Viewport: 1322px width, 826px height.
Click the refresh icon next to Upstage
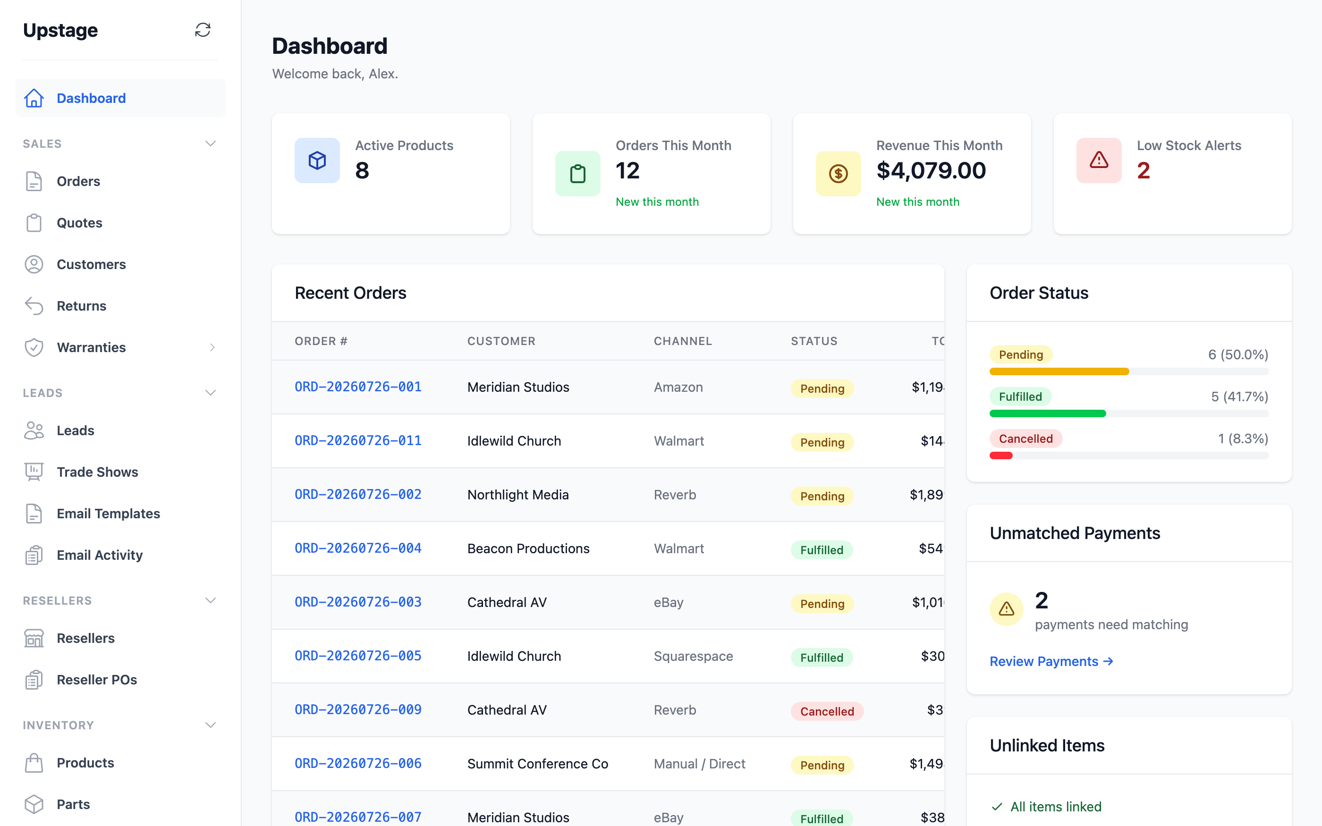[x=203, y=30]
